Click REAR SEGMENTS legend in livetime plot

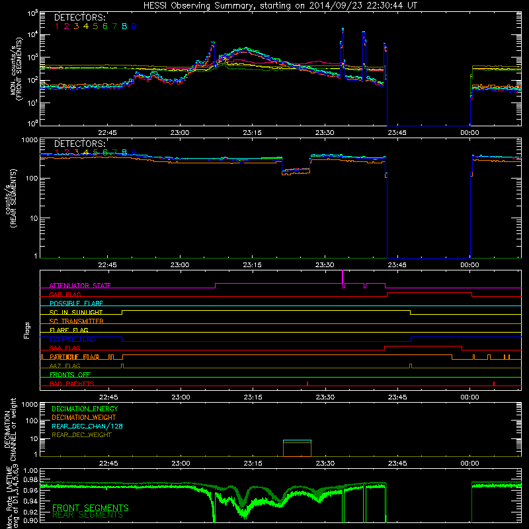pyautogui.click(x=88, y=515)
